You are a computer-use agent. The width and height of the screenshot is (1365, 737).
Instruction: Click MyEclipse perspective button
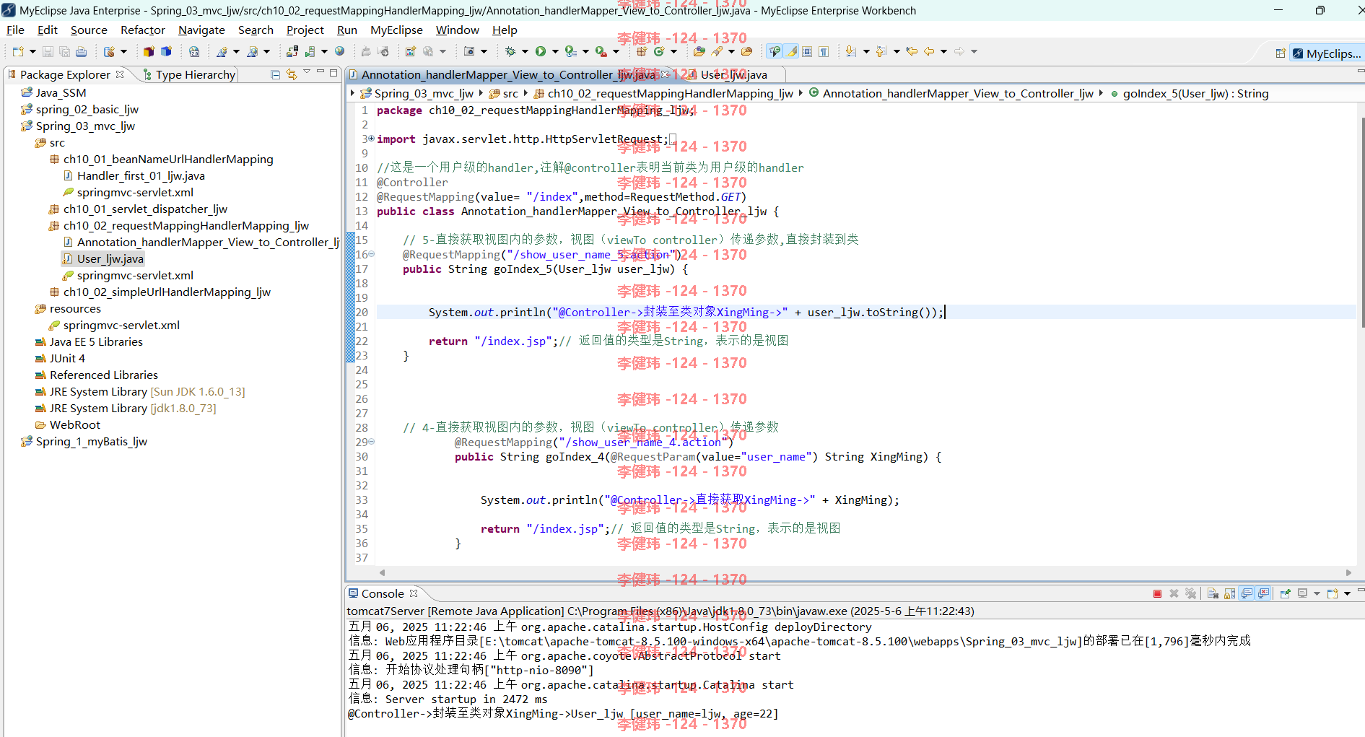[1326, 53]
